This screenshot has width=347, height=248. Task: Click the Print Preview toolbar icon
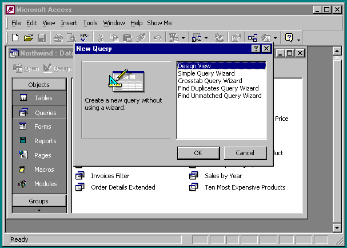point(71,38)
